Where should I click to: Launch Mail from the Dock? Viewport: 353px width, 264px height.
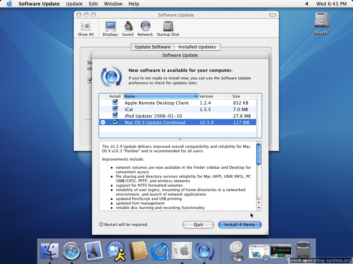(93, 251)
